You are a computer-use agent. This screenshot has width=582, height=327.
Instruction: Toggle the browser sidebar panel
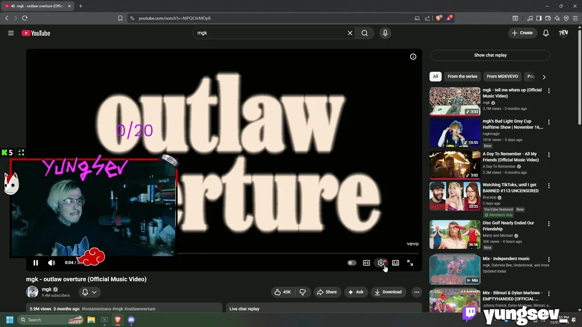pyautogui.click(x=539, y=18)
